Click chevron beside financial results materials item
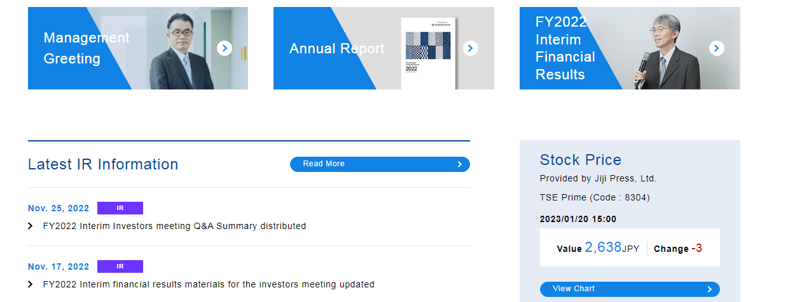The image size is (811, 302). (31, 284)
